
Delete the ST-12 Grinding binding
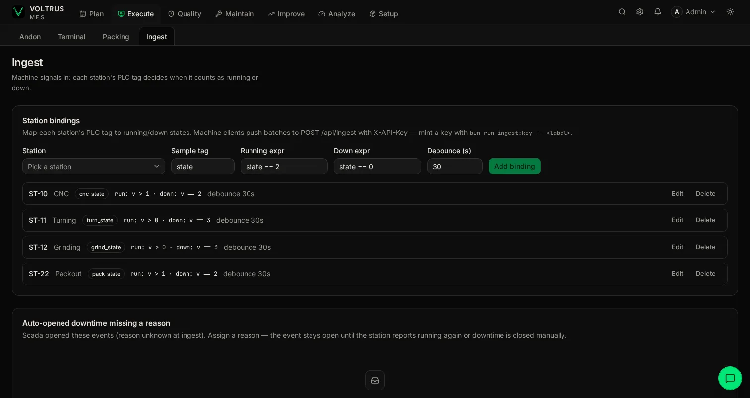click(x=706, y=247)
